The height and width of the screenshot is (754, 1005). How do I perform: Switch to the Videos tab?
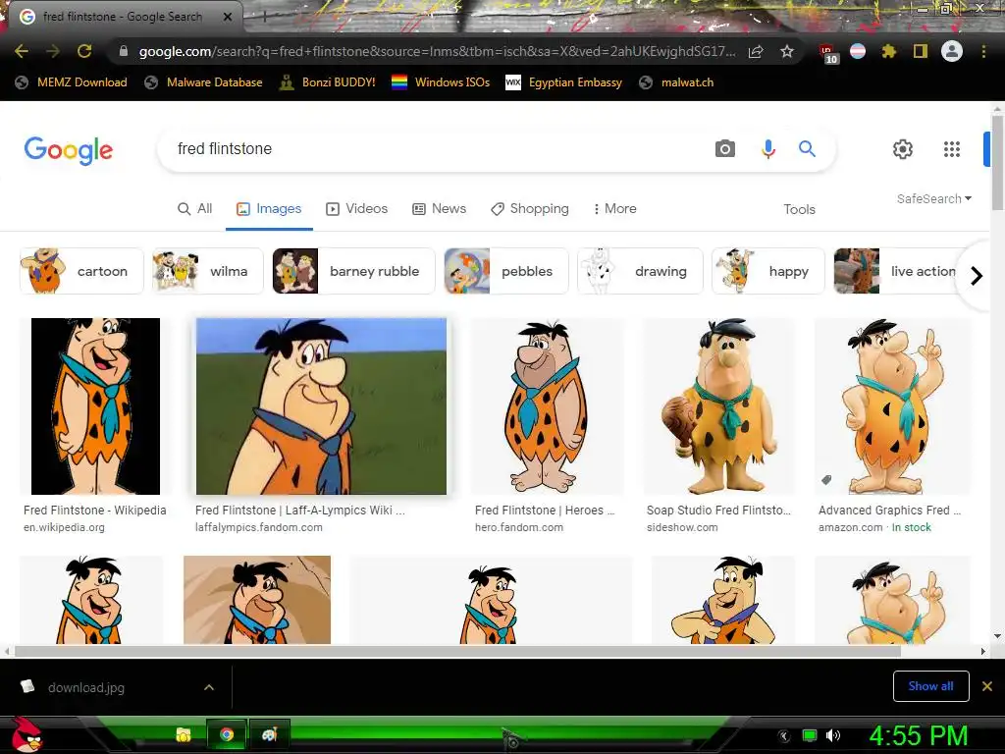[x=357, y=209]
